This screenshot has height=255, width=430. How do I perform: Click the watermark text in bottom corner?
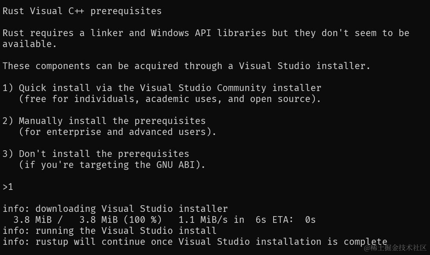(x=395, y=248)
